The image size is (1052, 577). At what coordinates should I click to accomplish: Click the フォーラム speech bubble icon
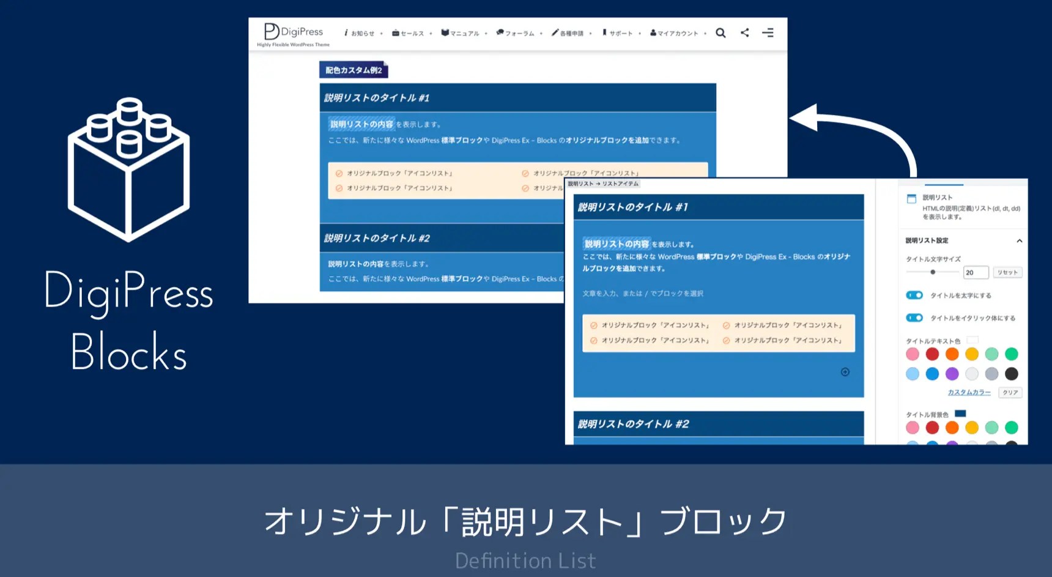click(x=499, y=32)
